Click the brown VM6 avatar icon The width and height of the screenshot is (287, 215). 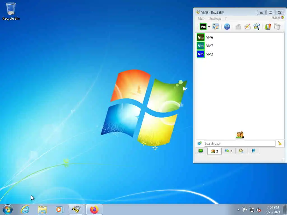(201, 37)
